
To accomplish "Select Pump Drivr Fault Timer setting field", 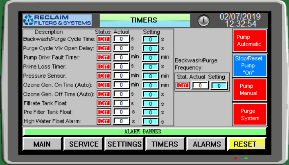I will click(x=151, y=58).
